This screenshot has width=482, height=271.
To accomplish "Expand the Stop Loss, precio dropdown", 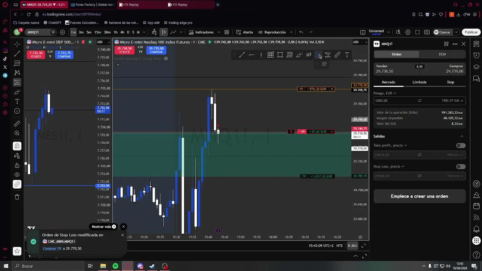I will [389, 166].
